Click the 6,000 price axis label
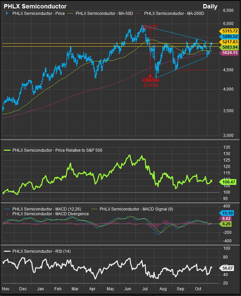This screenshot has height=296, width=241. 228,24
